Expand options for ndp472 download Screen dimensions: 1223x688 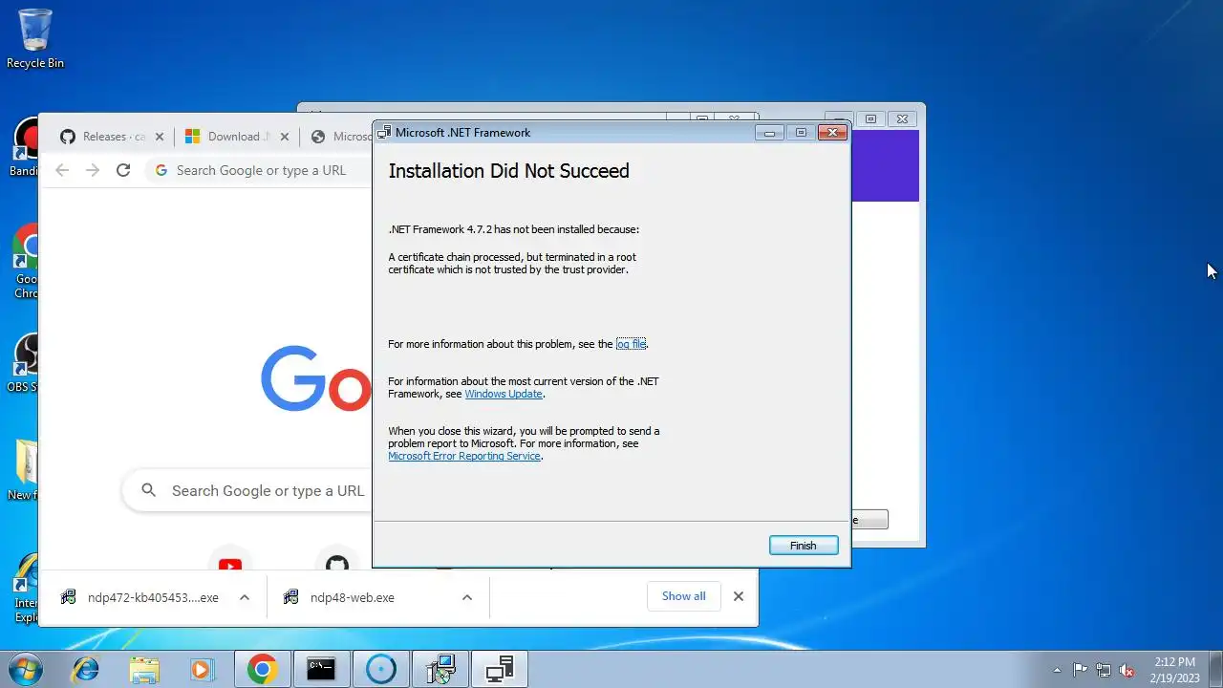point(245,597)
